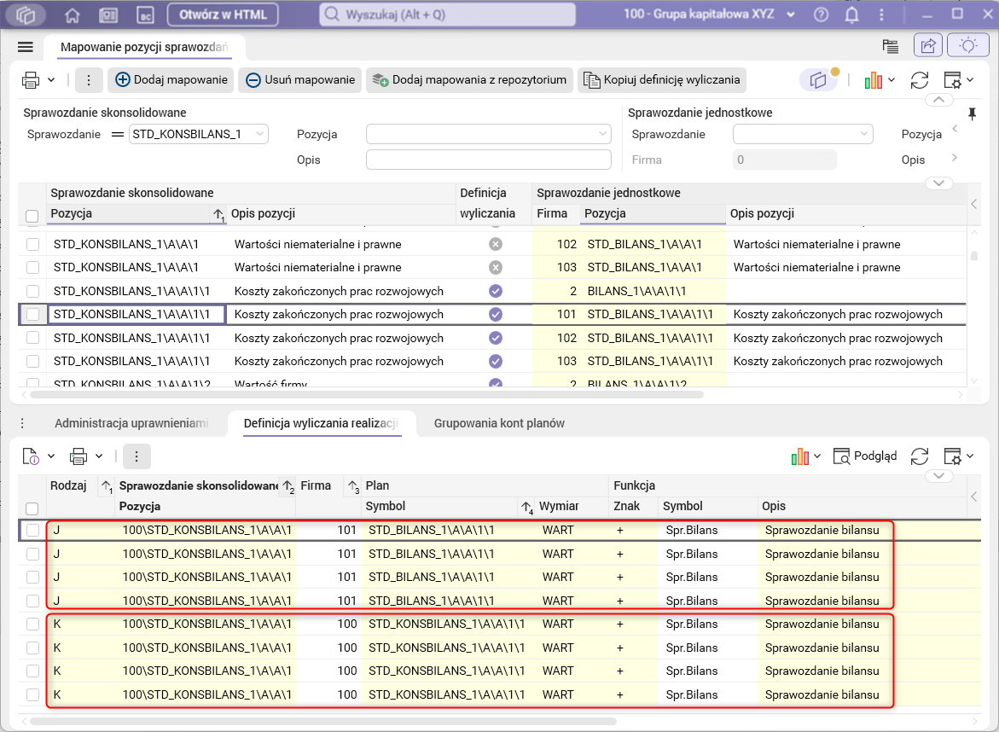Select all rows with the upper header checkbox
Image resolution: width=999 pixels, height=732 pixels.
click(32, 217)
